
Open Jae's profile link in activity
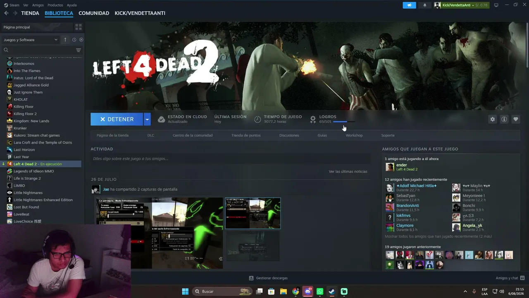click(106, 189)
